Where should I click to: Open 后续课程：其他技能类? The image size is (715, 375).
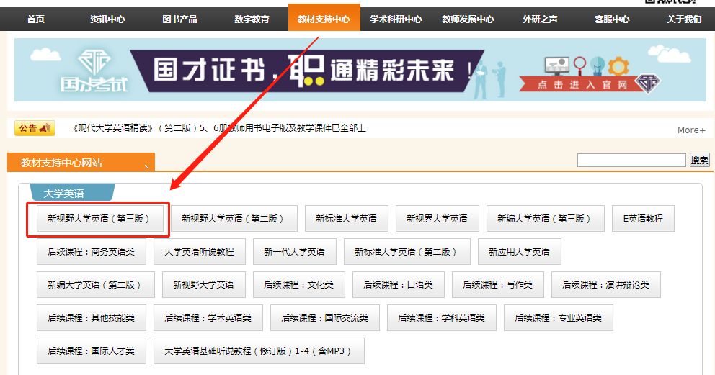click(92, 317)
